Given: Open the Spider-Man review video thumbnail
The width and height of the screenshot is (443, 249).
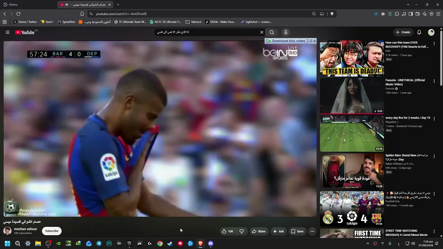Looking at the screenshot, I should pos(352,171).
